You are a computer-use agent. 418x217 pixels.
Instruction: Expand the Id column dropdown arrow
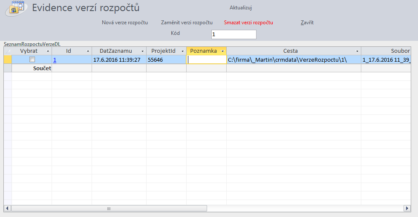coord(88,51)
